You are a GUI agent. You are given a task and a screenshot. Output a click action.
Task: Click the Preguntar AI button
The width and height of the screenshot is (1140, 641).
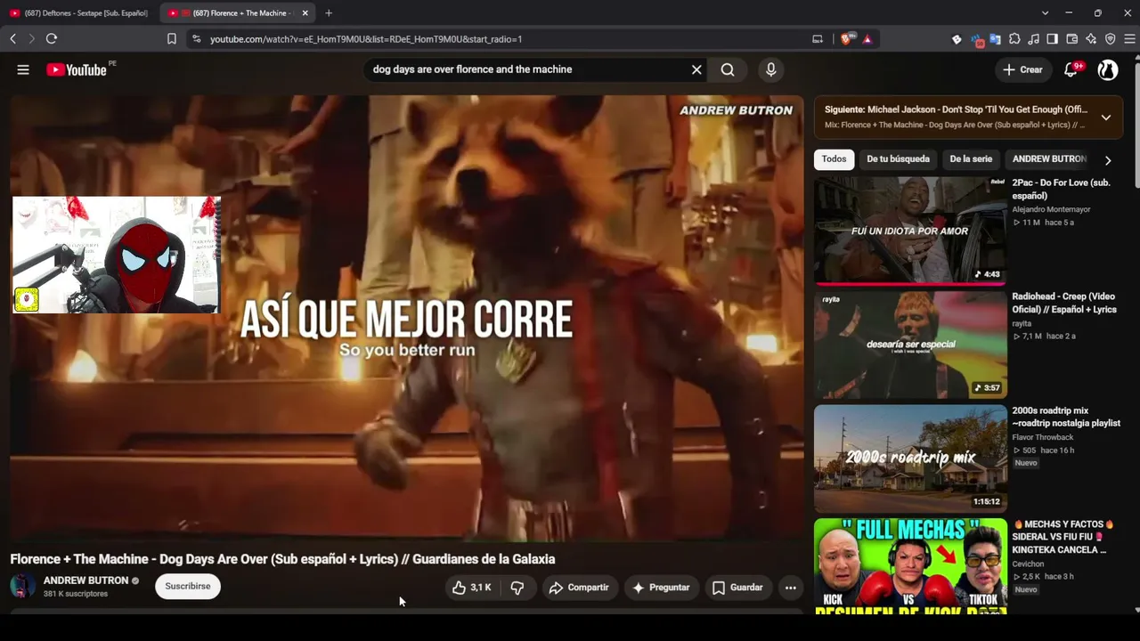coord(661,588)
